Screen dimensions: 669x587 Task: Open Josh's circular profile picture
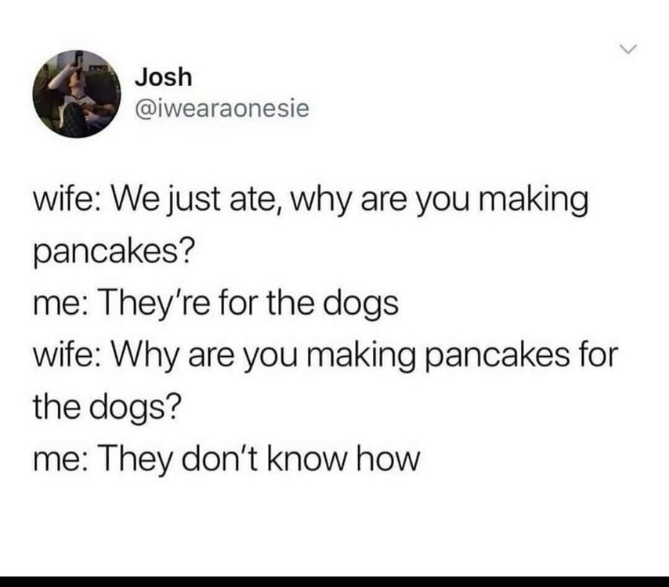click(77, 94)
